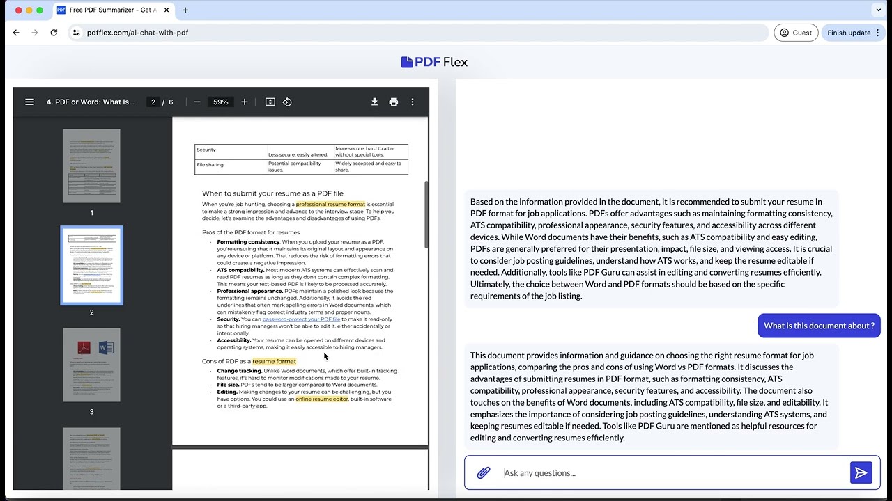
Task: Print the PDF document
Action: (x=394, y=102)
